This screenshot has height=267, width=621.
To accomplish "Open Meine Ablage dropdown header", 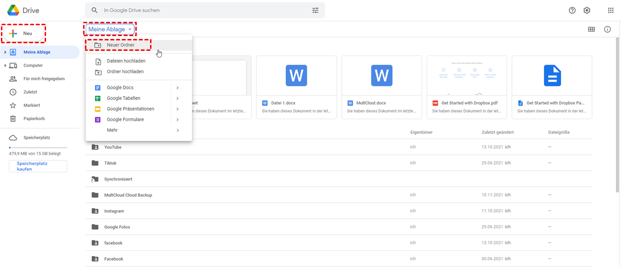I will pos(110,29).
